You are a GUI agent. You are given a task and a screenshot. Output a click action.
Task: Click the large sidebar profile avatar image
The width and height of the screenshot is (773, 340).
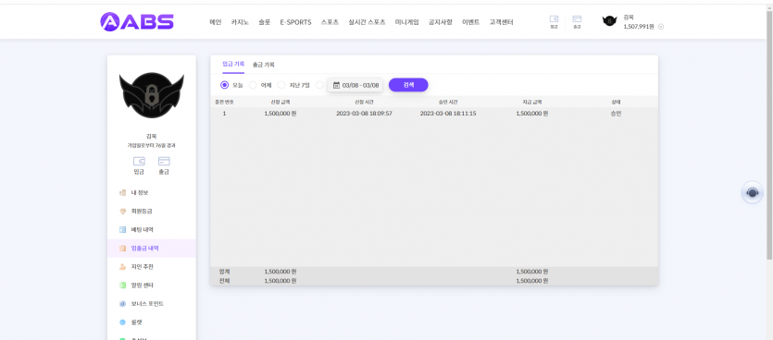tap(151, 95)
